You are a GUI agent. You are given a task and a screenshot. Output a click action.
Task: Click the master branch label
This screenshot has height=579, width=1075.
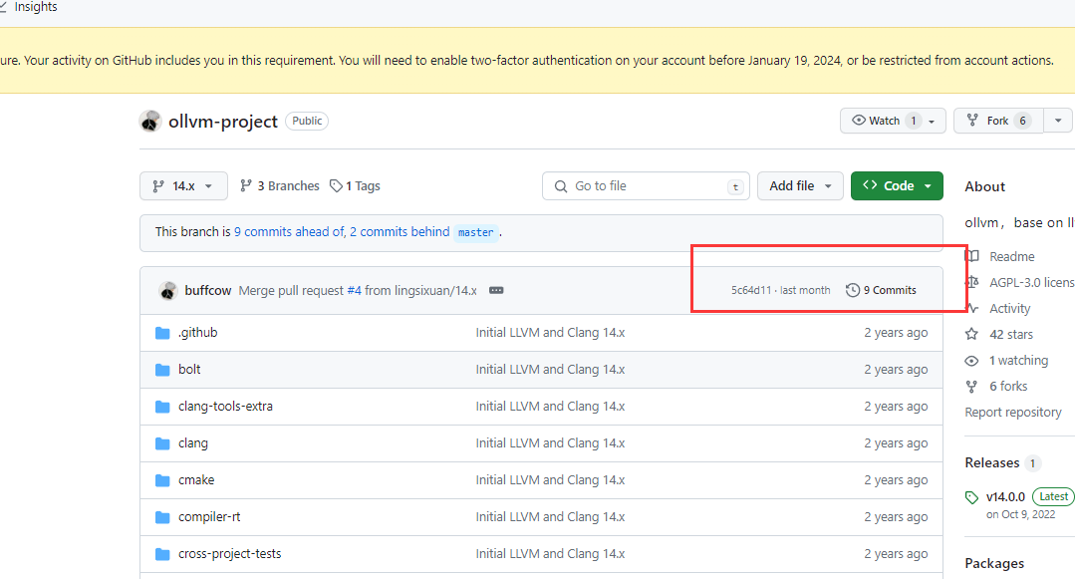click(x=476, y=232)
